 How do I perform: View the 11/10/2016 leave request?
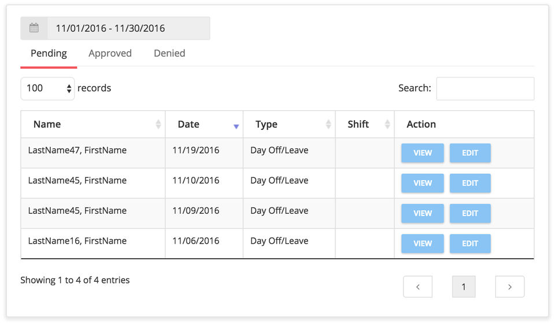point(423,183)
